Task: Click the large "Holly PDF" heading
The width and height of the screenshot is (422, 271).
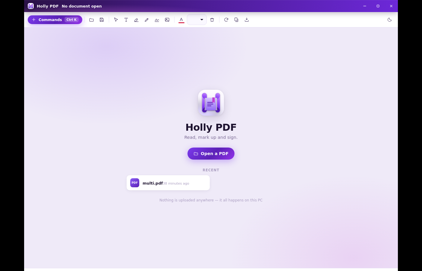Action: [211, 127]
